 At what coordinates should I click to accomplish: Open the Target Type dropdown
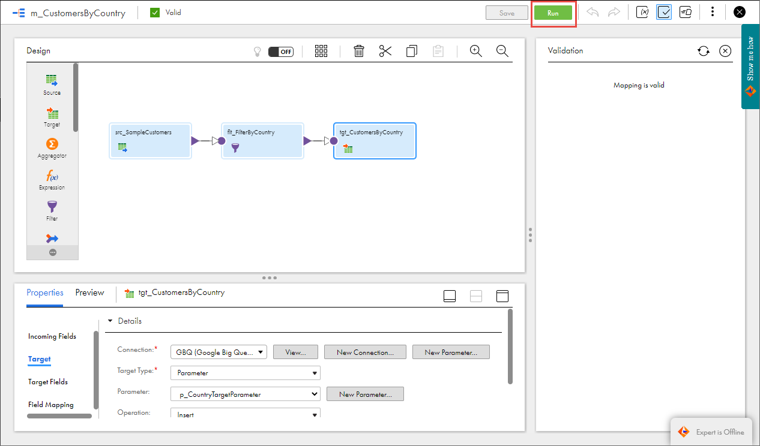coord(246,373)
